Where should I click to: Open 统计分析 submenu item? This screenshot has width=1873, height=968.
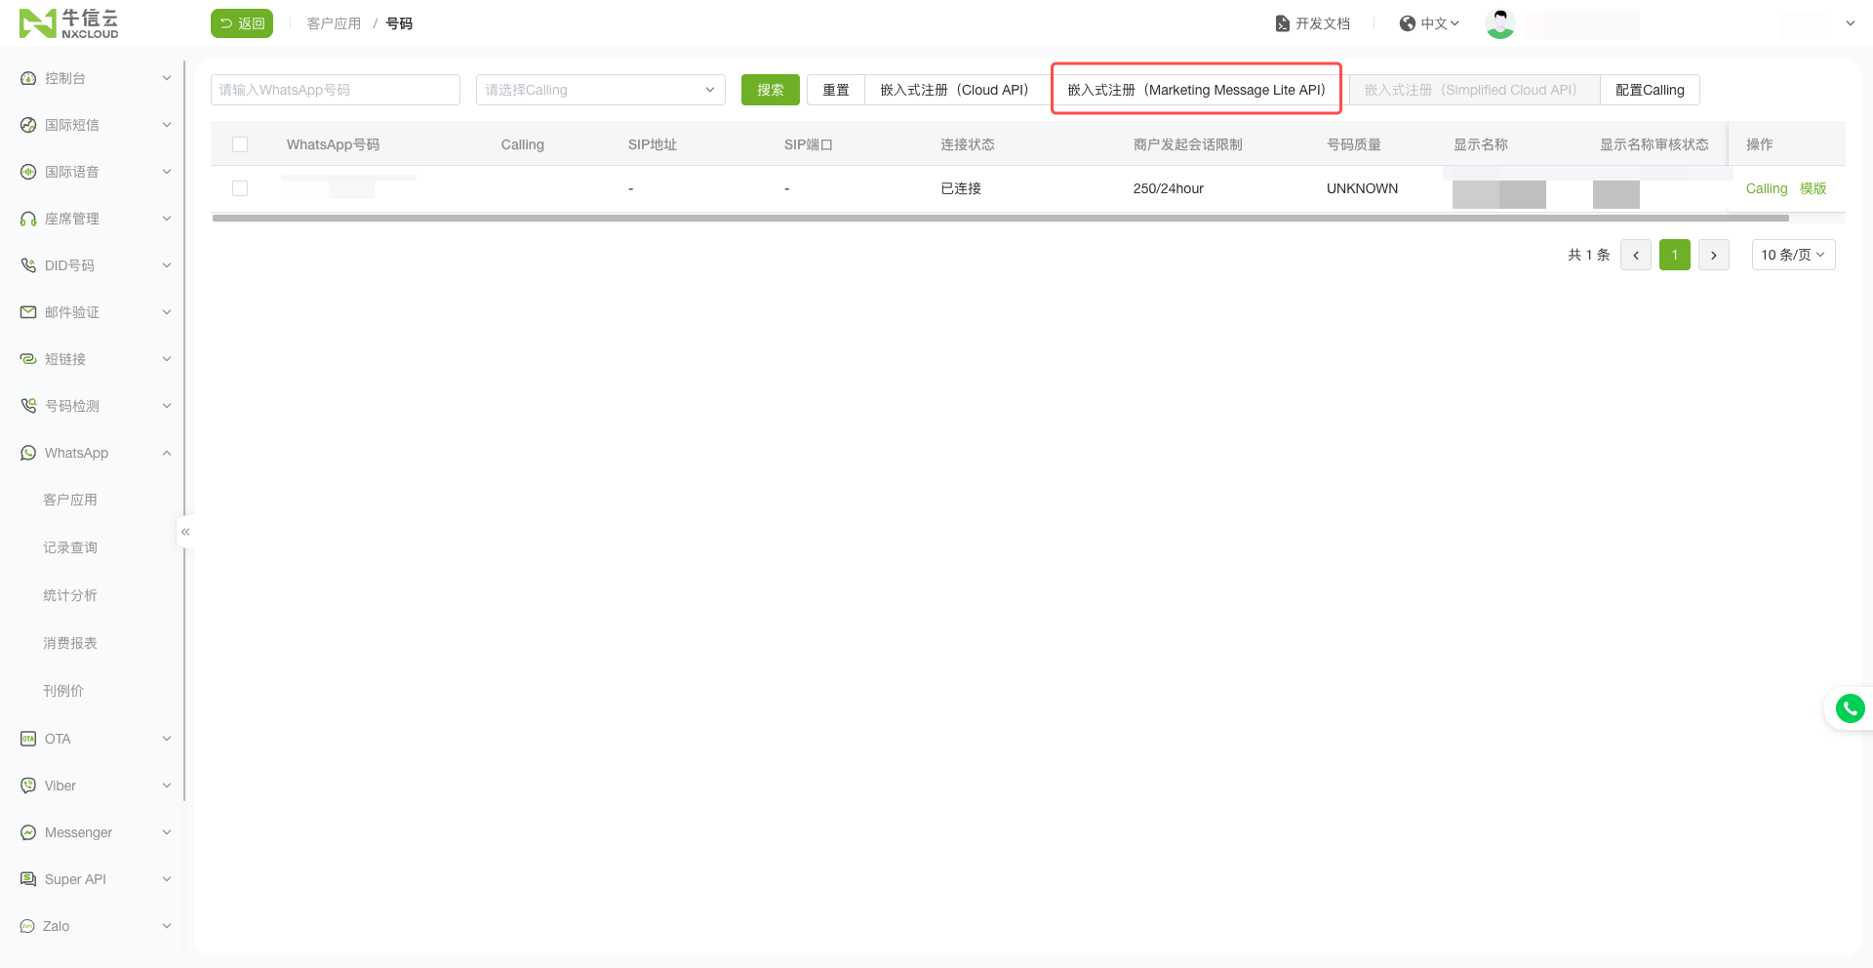coord(70,595)
